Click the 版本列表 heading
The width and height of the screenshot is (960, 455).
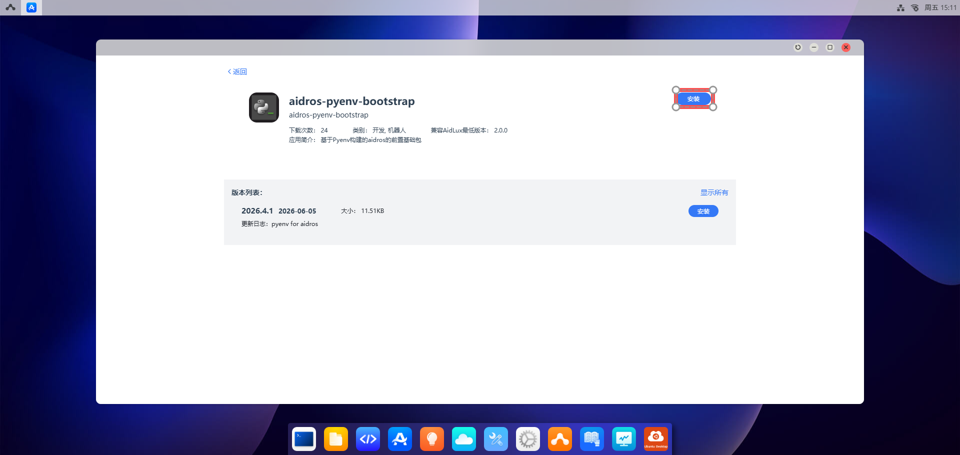tap(247, 192)
